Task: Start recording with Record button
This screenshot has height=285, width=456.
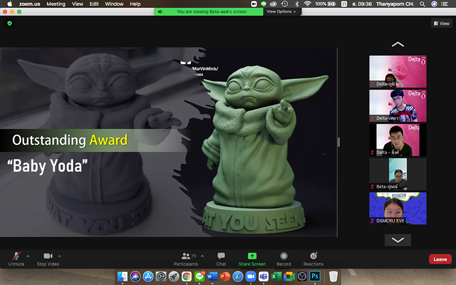Action: tap(284, 259)
